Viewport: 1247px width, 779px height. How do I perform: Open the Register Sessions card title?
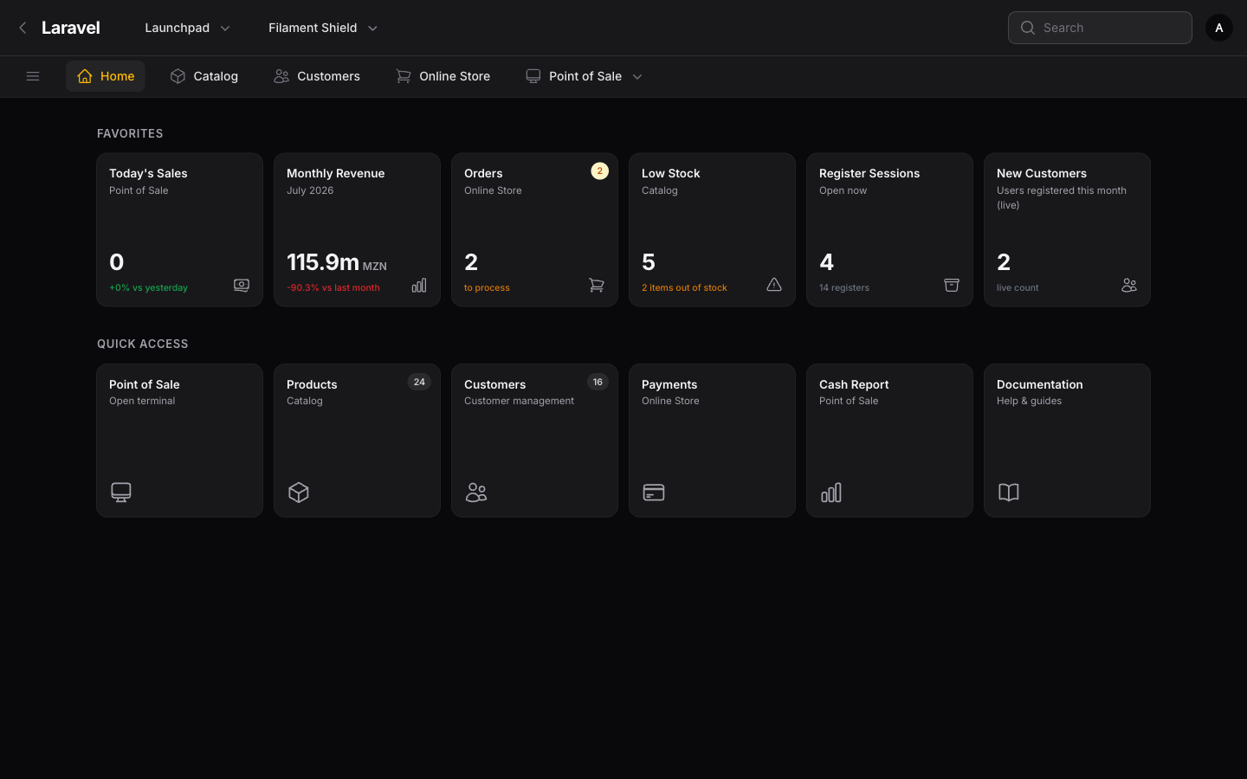869,173
